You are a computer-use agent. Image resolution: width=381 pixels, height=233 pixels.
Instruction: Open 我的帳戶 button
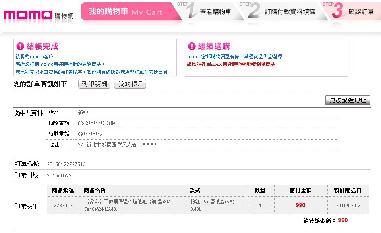coord(130,84)
